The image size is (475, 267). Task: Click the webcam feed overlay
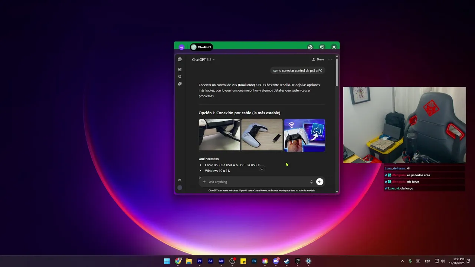(404, 125)
